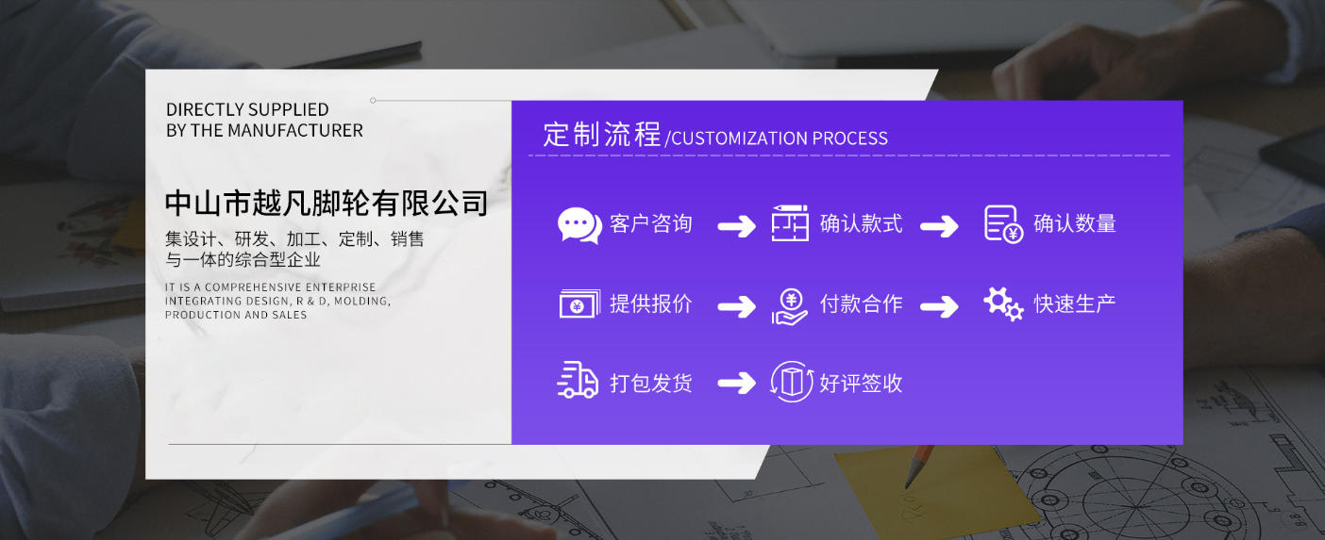Screen dimensions: 1325x540
Task: Click the 集设计、研发、加工 description text
Action: click(x=294, y=249)
